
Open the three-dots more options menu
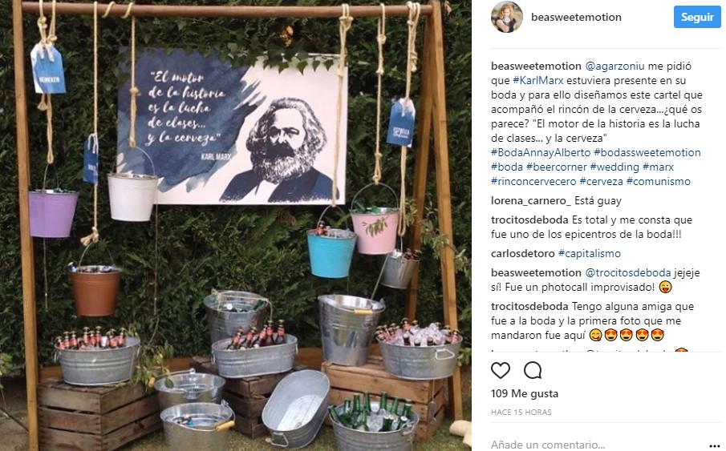pos(715,445)
